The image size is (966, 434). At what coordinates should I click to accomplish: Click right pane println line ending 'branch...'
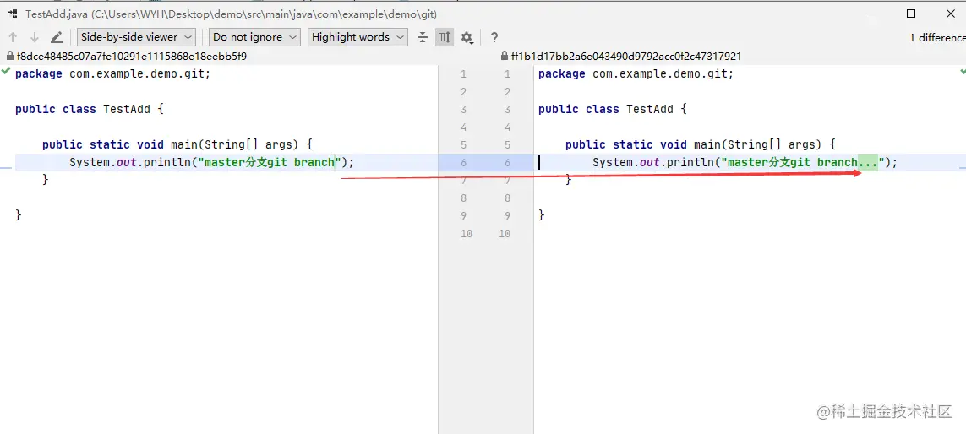[x=745, y=162]
